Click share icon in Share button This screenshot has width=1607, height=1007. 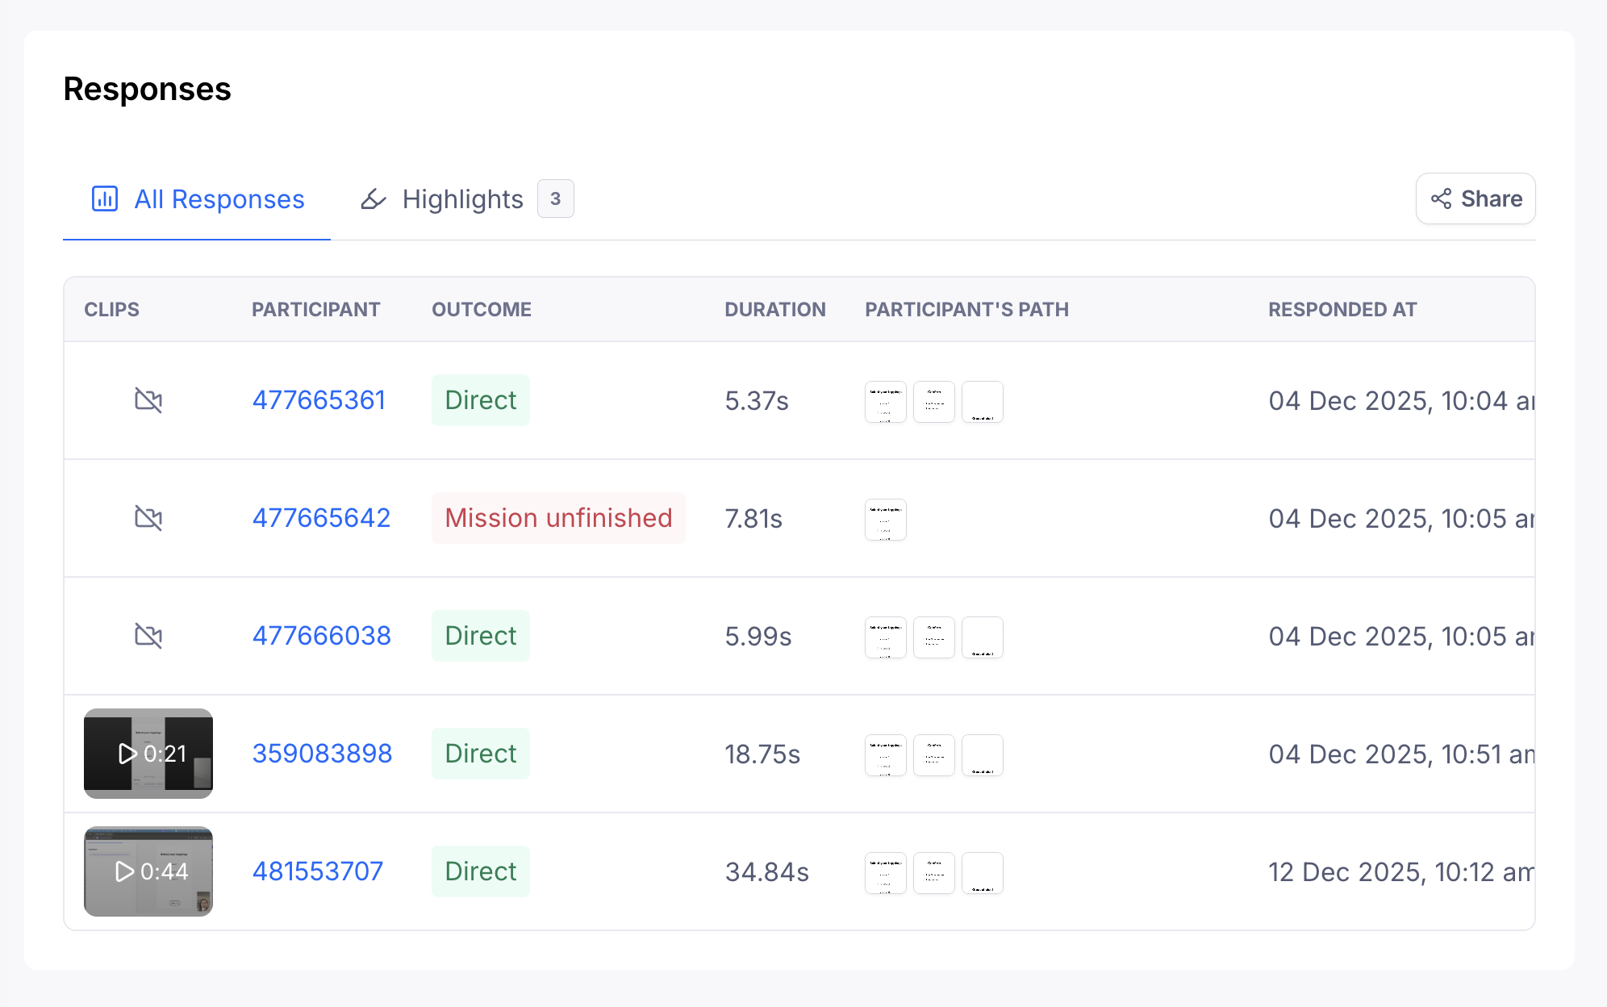click(1441, 198)
